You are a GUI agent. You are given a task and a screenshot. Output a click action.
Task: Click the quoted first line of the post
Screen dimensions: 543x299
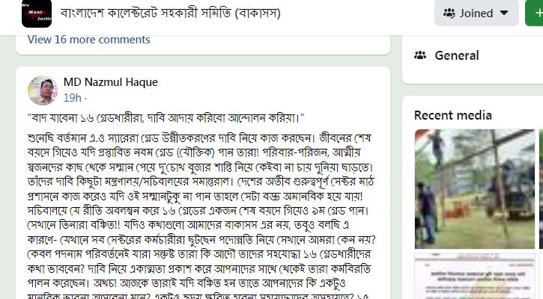(x=166, y=118)
